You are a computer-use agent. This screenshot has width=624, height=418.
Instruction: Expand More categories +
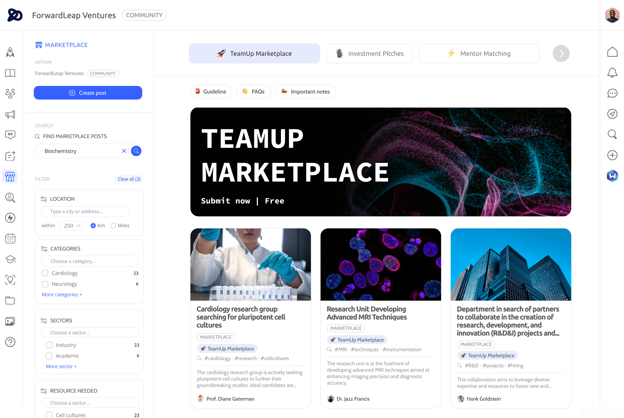(x=62, y=294)
